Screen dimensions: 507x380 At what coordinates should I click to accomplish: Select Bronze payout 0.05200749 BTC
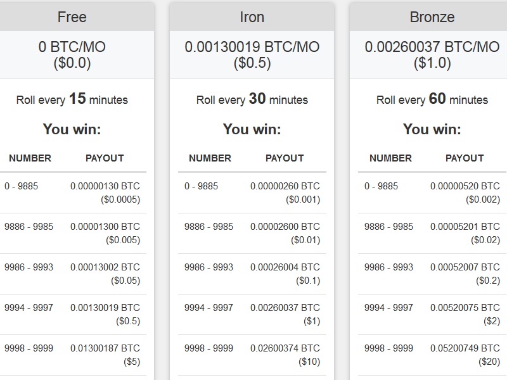tap(465, 348)
